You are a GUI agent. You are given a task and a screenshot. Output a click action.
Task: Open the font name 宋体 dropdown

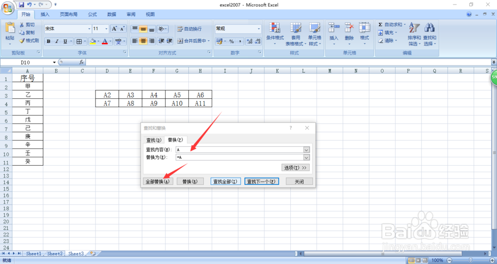click(89, 29)
